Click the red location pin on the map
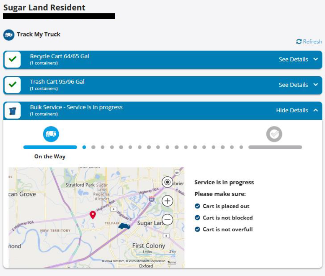Screen dimensions: 325x276 93,215
